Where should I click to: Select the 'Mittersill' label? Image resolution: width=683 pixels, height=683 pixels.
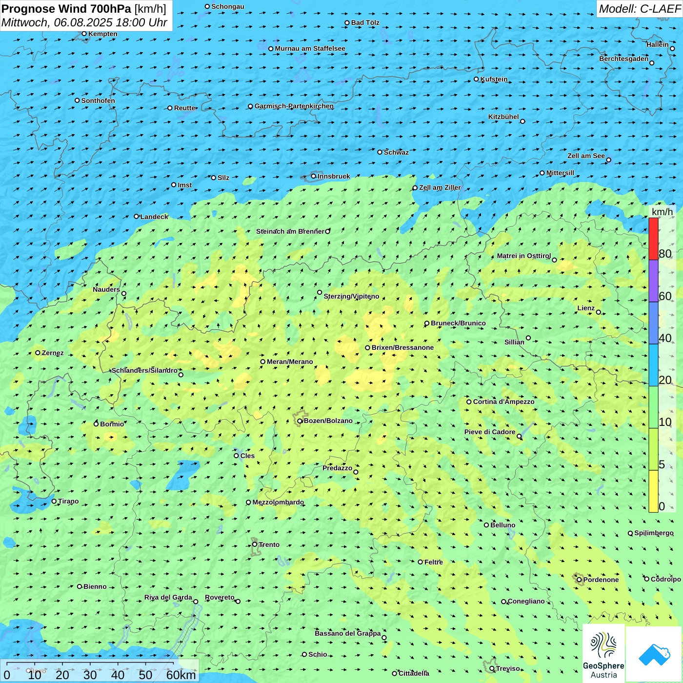coord(560,173)
